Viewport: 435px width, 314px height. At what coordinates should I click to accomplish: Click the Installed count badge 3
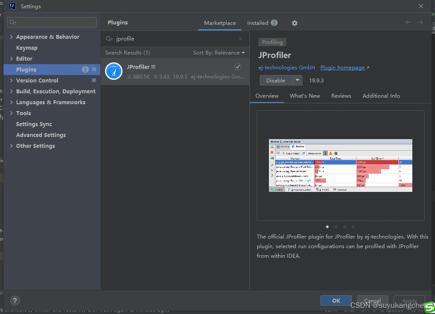point(274,23)
